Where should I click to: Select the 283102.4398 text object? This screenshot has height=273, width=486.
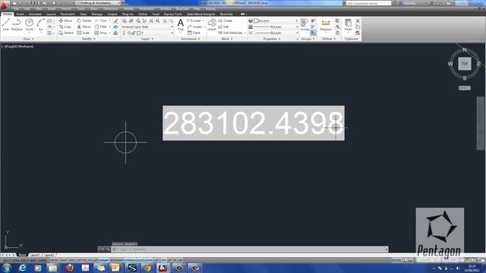tap(254, 123)
